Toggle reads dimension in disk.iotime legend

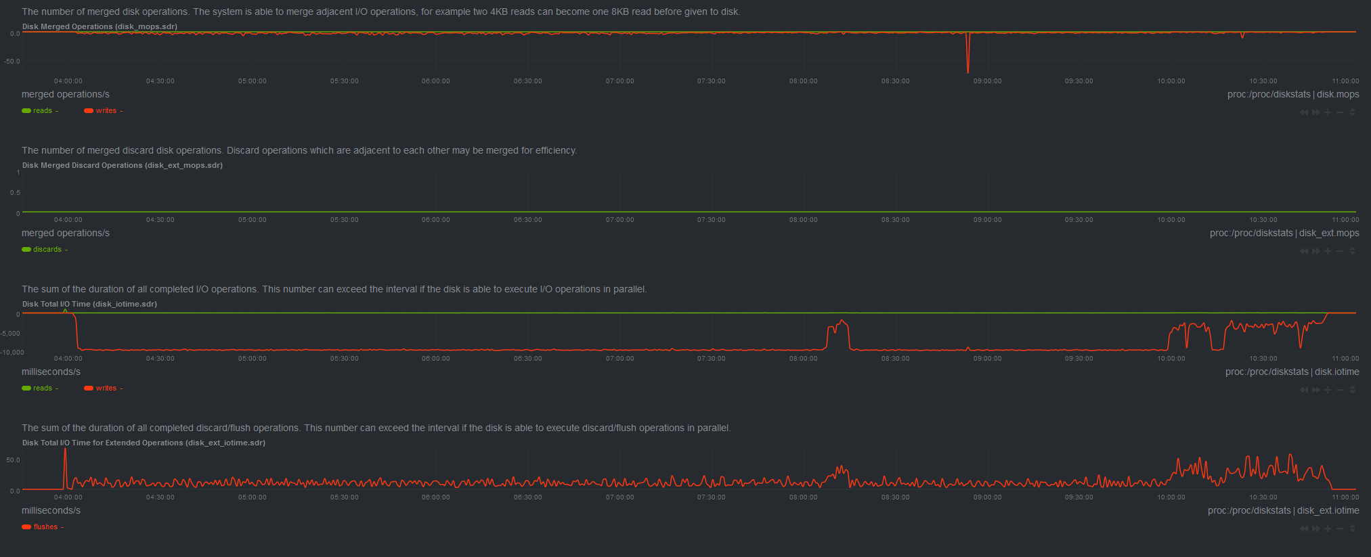pos(40,388)
